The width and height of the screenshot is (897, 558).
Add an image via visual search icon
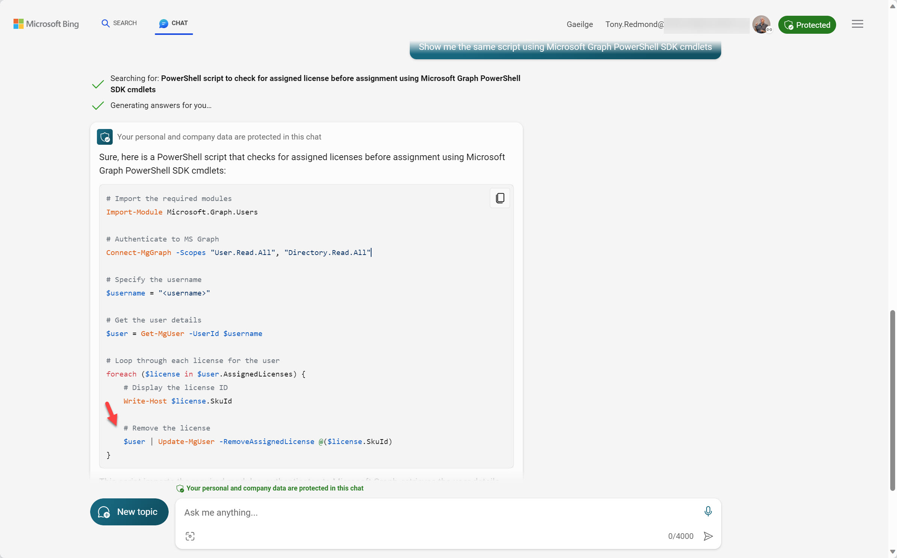190,536
